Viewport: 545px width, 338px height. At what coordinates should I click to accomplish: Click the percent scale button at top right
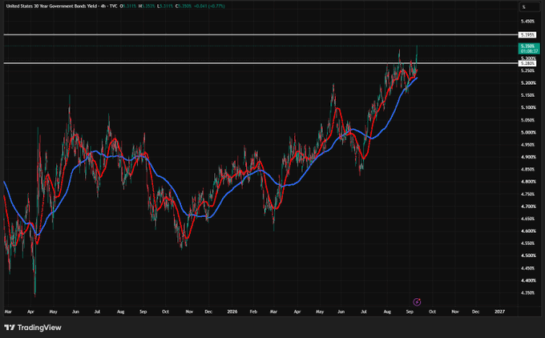tap(529, 7)
